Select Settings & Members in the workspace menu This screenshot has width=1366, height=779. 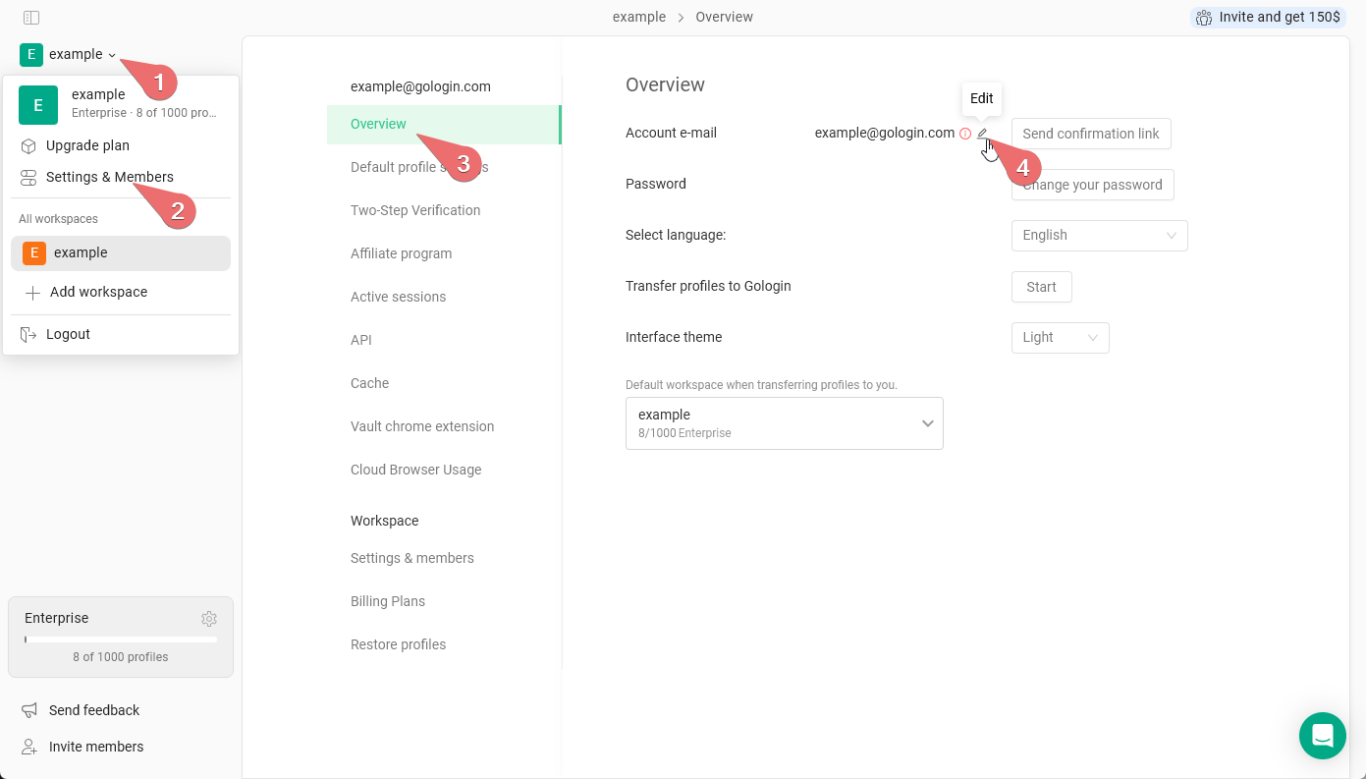tap(109, 177)
